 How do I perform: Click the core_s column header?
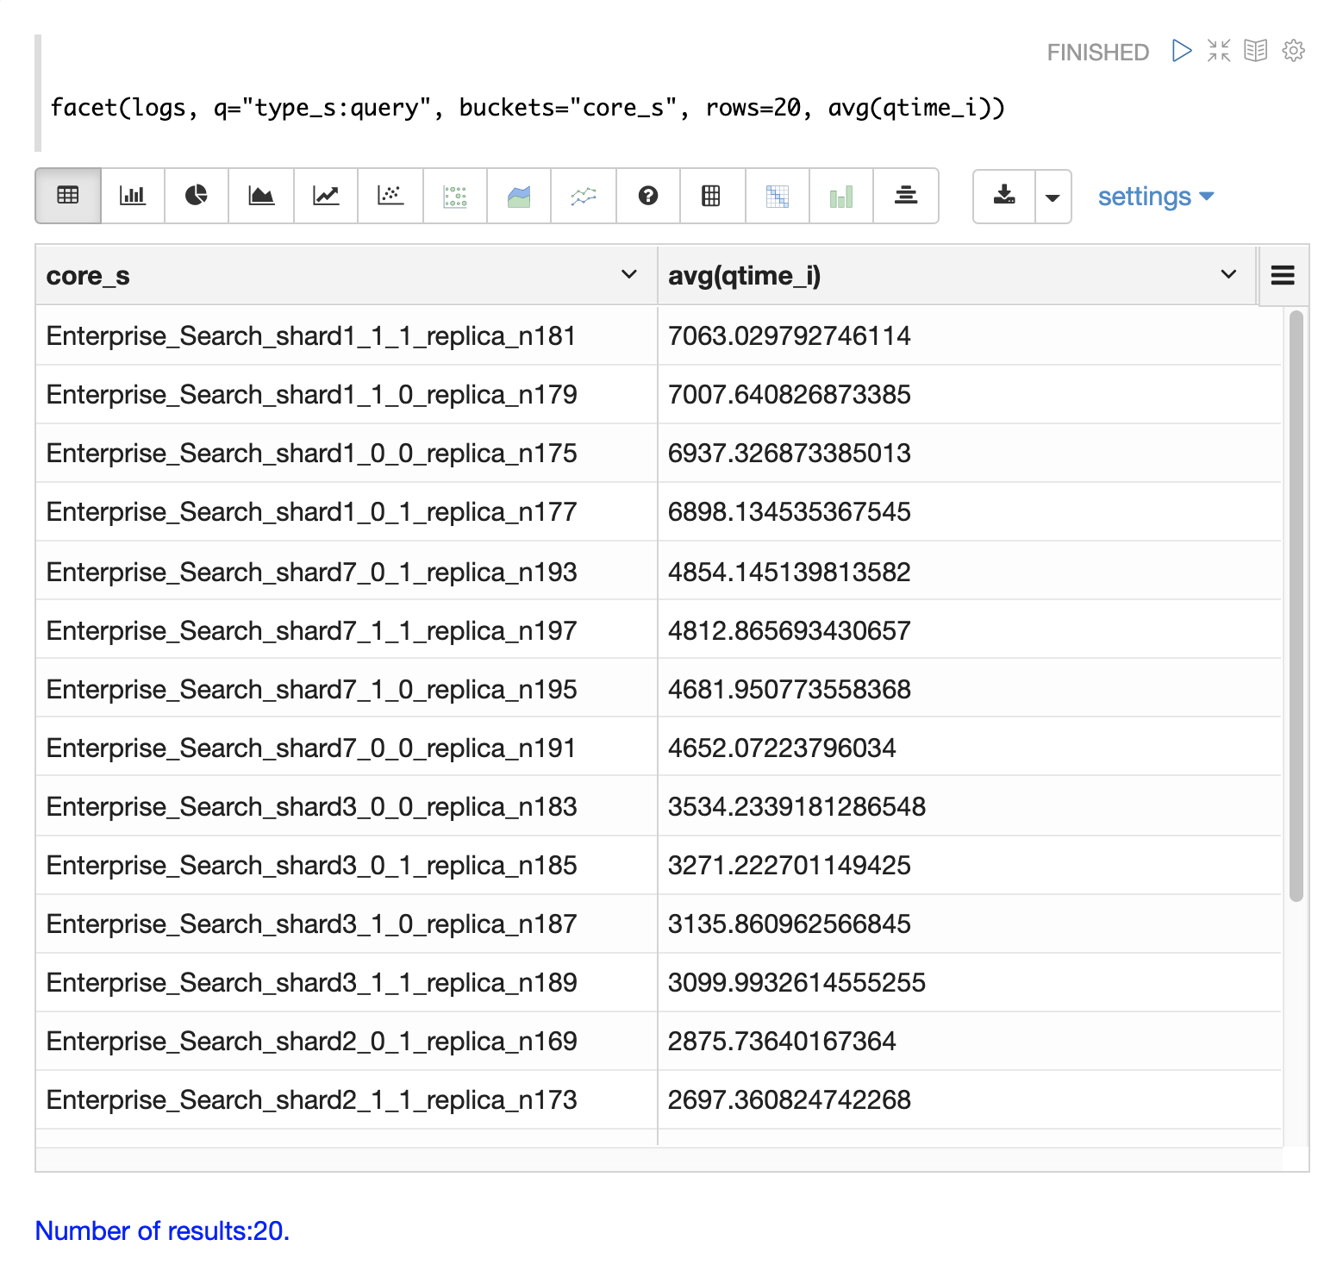88,276
